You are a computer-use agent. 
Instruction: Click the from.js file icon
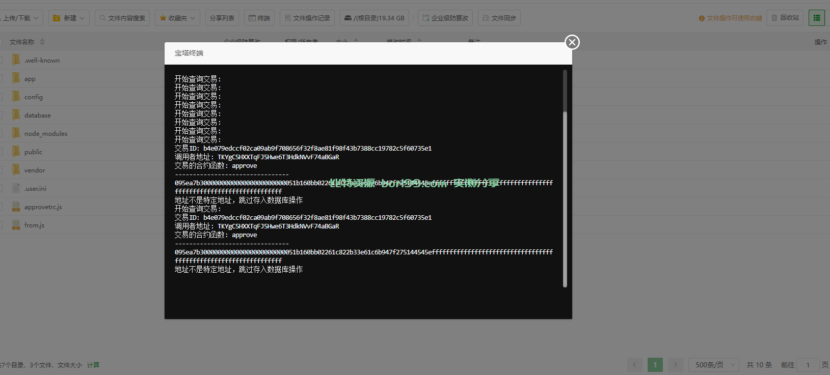[16, 224]
